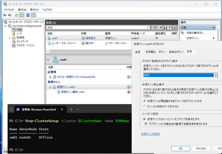Image resolution: width=222 pixels, height=154 pixels.
Task: Expand クラスター仮想ディスク (vDiskonS2D) plus box
Action: pos(50,77)
